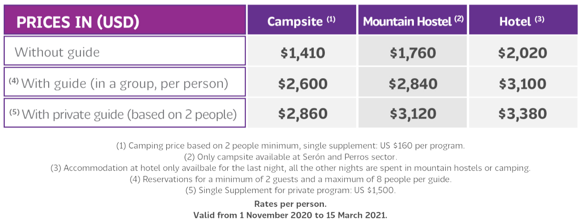Pick the $3,380 private guide hotel price
This screenshot has width=582, height=222.
pos(523,113)
